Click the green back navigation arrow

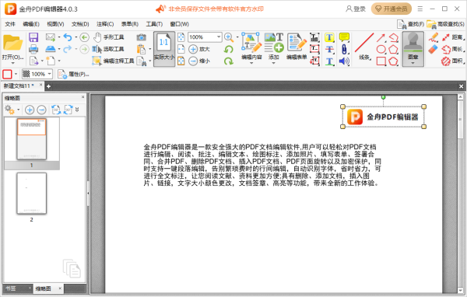pos(85,37)
